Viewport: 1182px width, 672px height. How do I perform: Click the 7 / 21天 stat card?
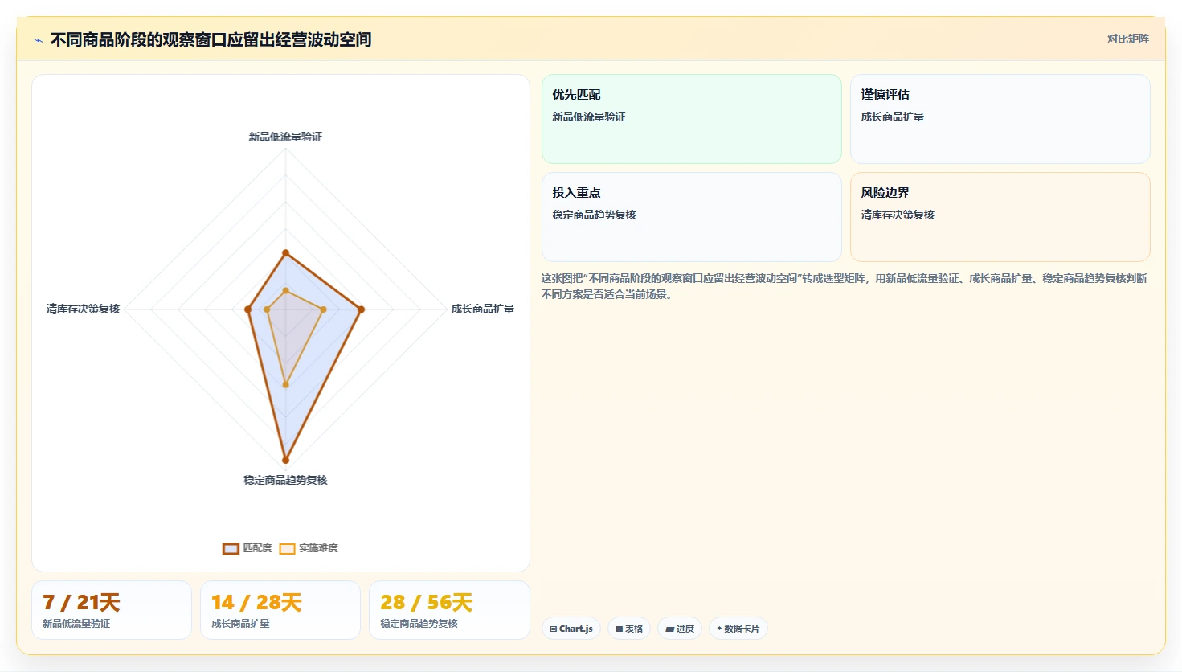pyautogui.click(x=112, y=610)
